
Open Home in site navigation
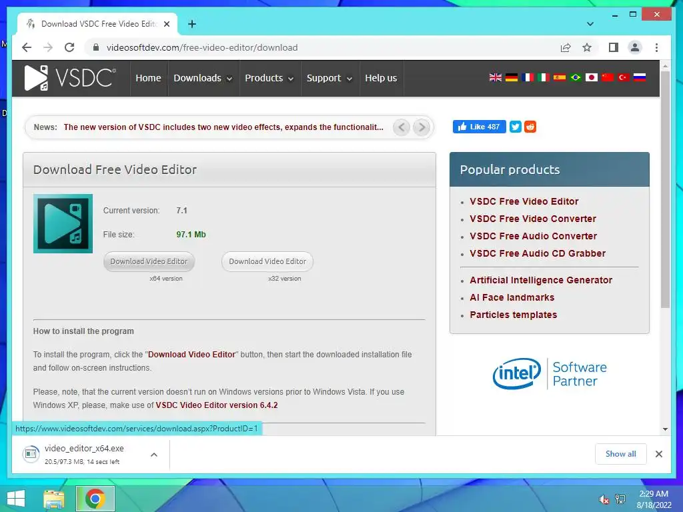pos(148,78)
